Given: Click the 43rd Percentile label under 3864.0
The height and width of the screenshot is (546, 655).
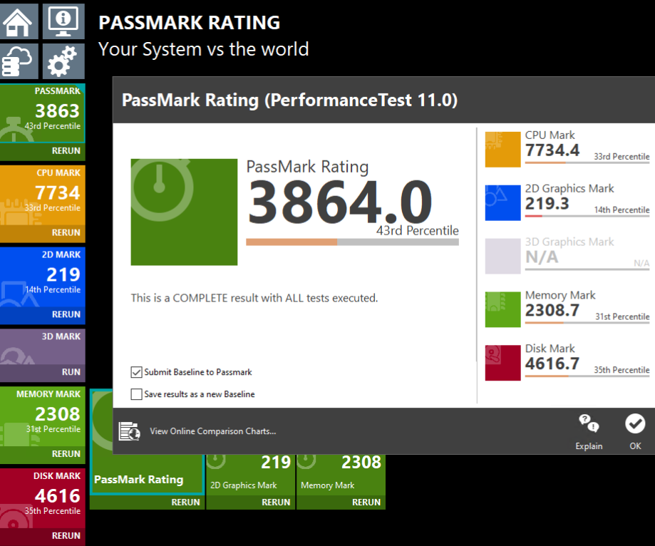Looking at the screenshot, I should pos(418,231).
